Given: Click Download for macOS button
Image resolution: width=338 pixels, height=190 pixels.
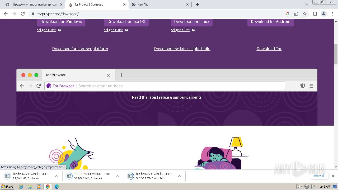Looking at the screenshot, I should [x=126, y=22].
